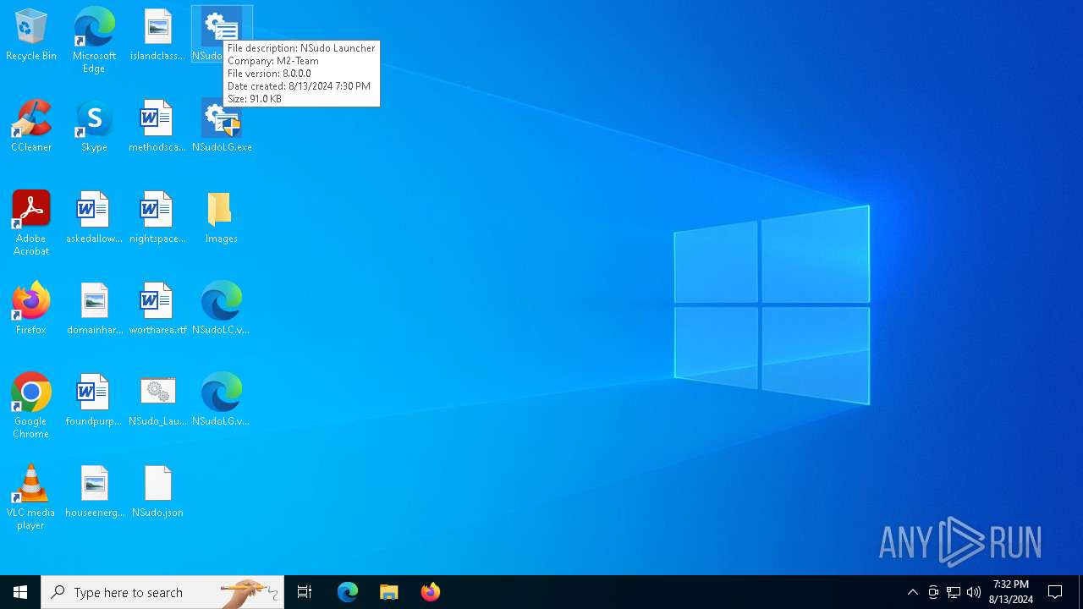Open the Windows Start menu
Viewport: 1083px width, 609px height.
20,592
